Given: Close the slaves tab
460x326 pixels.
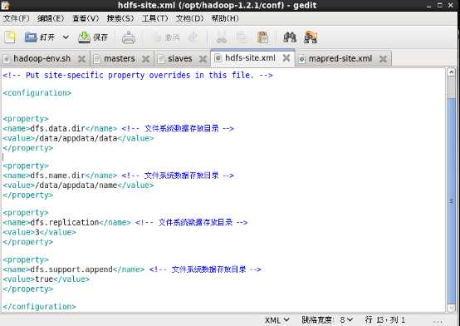Looking at the screenshot, I should [x=203, y=59].
